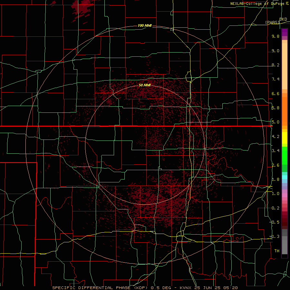Click the 0.2 scale value
The image size is (290, 290).
coord(275,208)
